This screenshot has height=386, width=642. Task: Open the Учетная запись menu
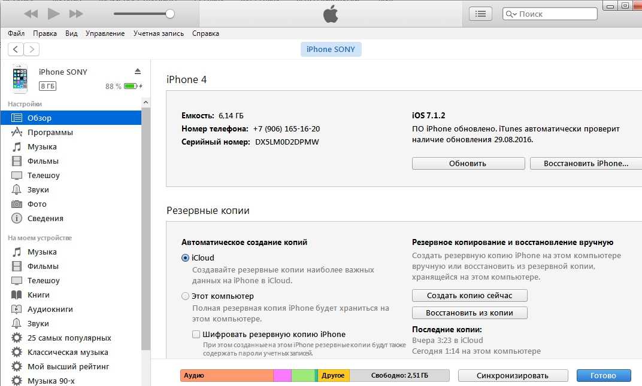158,33
